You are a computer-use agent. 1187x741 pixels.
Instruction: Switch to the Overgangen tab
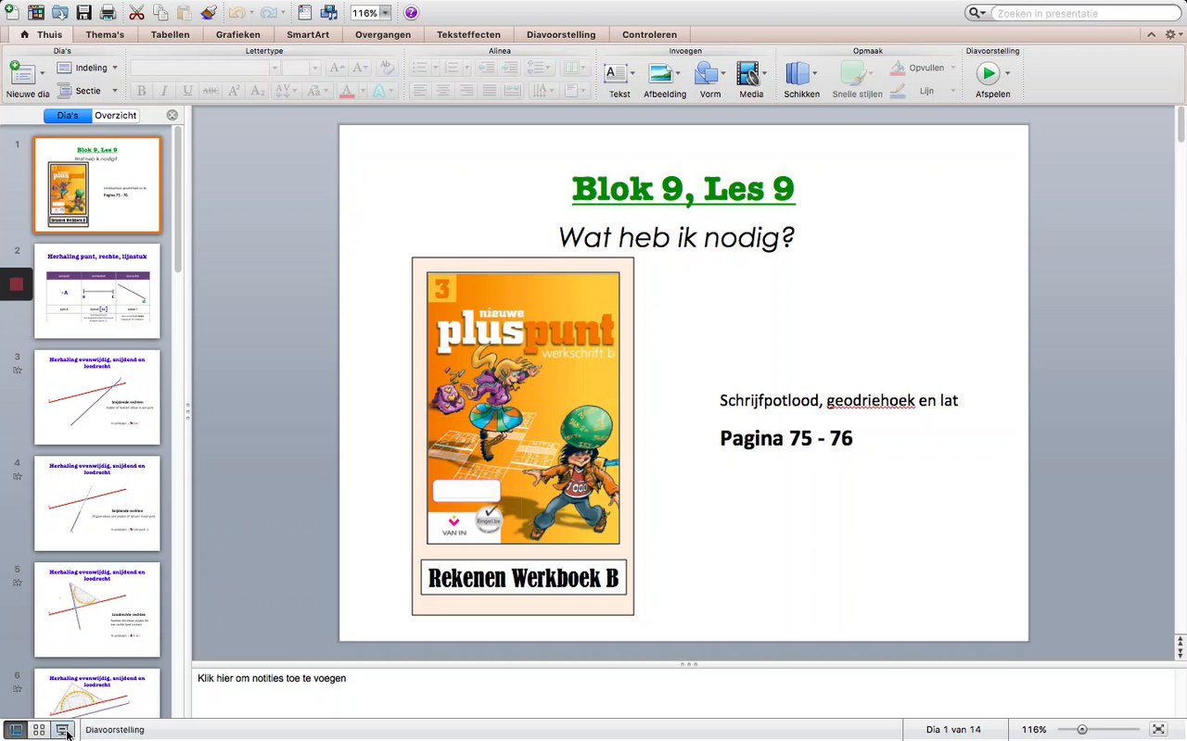coord(383,34)
